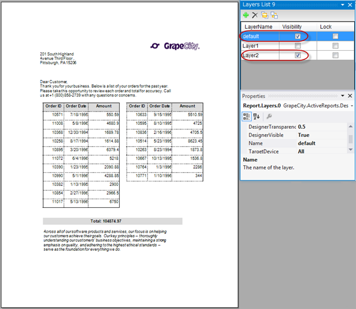Click Order Date header in right table

tap(160, 106)
